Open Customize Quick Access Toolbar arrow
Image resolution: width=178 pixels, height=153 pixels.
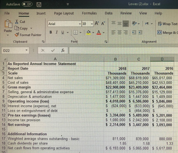point(68,4)
